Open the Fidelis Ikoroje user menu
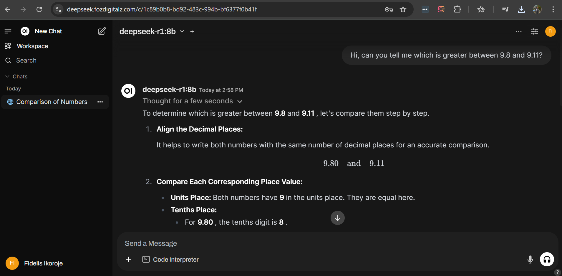This screenshot has height=276, width=562. (34, 263)
